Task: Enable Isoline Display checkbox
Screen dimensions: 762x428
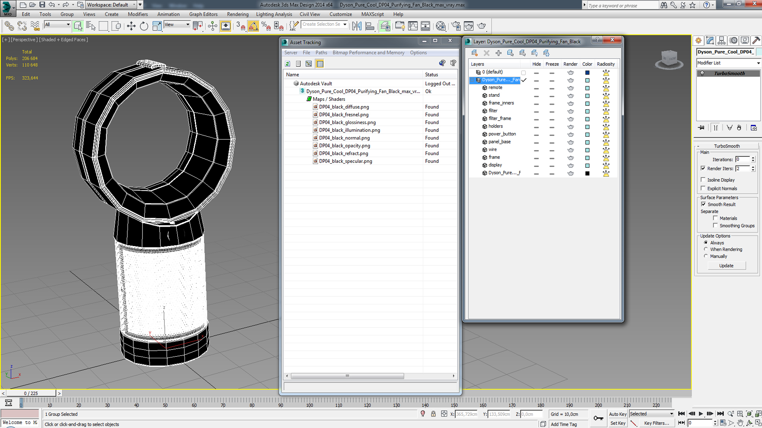Action: pyautogui.click(x=703, y=180)
